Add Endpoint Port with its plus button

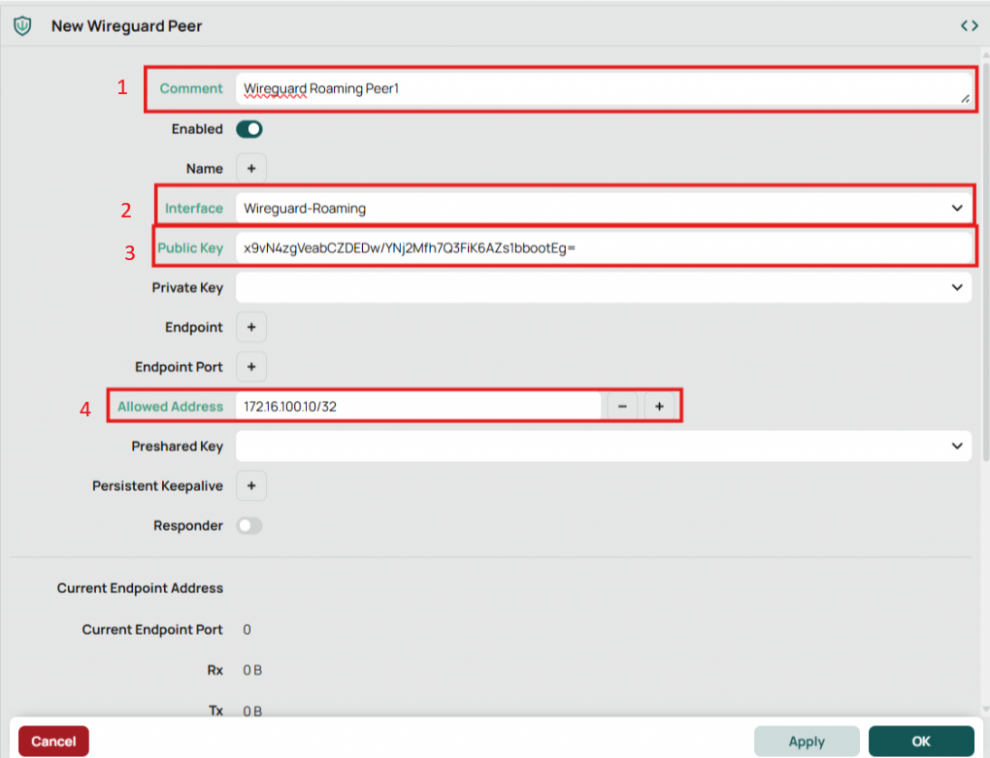tap(251, 367)
